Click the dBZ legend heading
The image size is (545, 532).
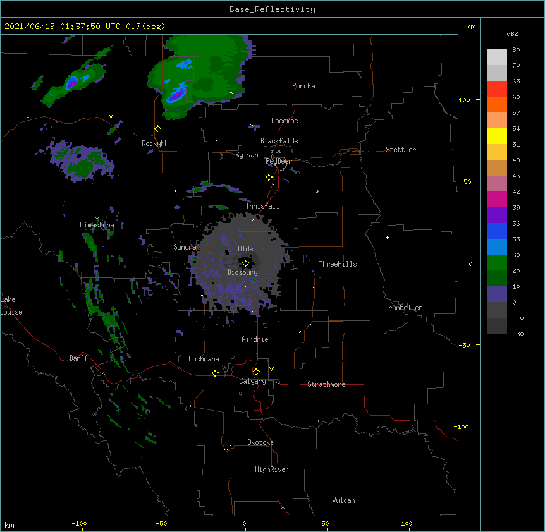pyautogui.click(x=512, y=33)
